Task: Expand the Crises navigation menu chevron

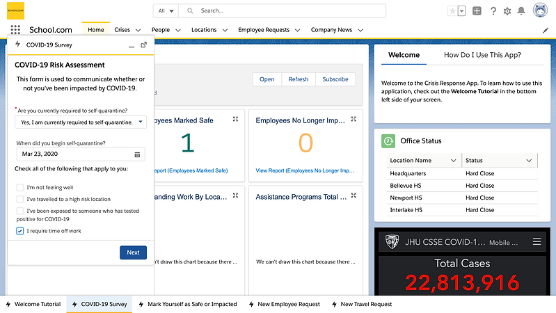Action: pos(138,30)
